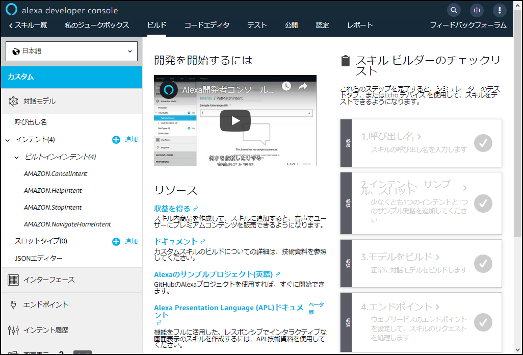Click the リソース heading

pos(176,191)
